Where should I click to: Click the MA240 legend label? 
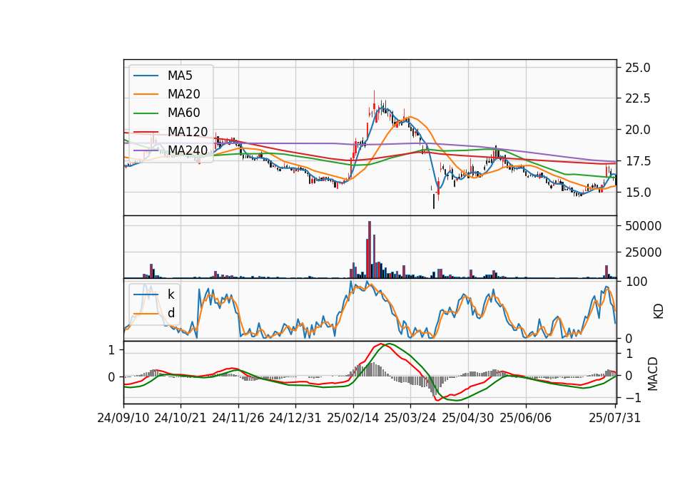(188, 150)
